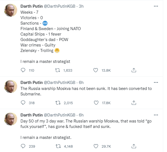Click the @DarthPutinKGB handle on last tweet

pos(59,115)
